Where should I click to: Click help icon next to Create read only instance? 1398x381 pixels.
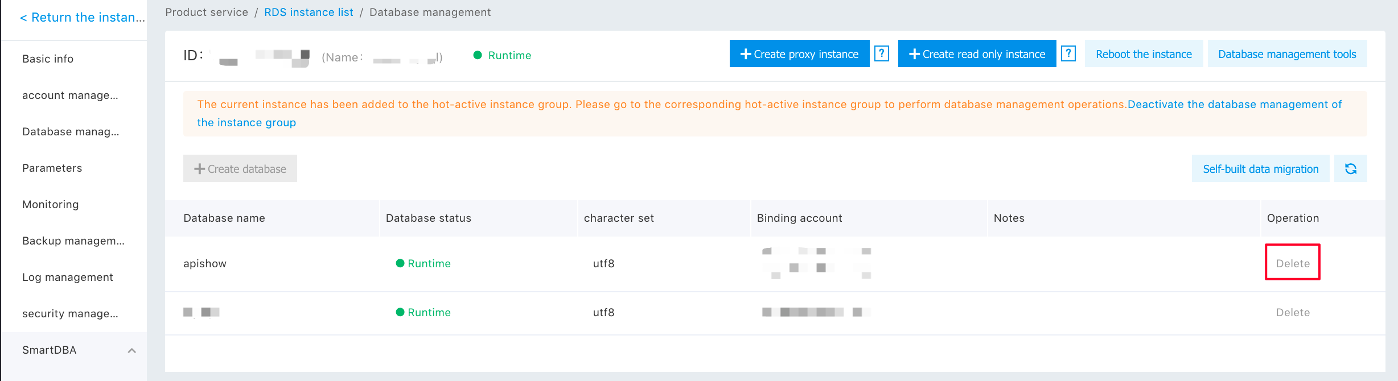pyautogui.click(x=1068, y=54)
